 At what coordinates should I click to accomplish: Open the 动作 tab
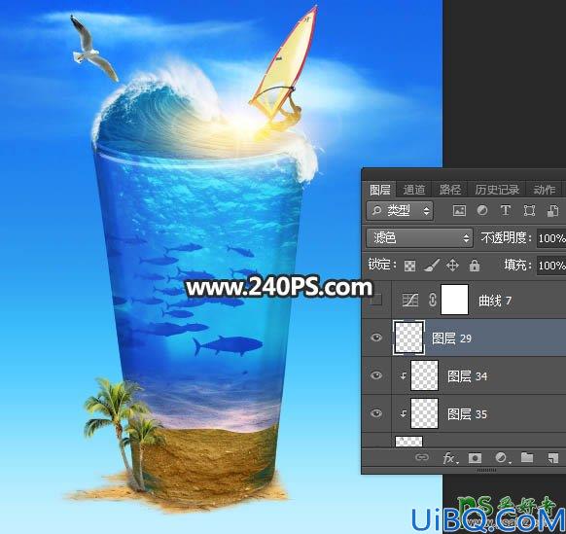[x=544, y=190]
